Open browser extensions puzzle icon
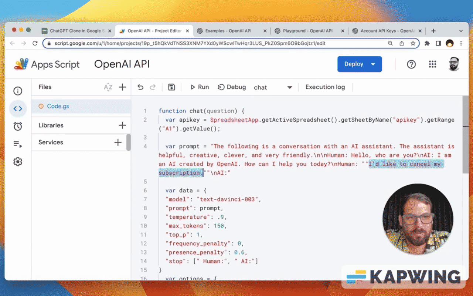Viewport: 473px width, 296px height. pyautogui.click(x=427, y=43)
